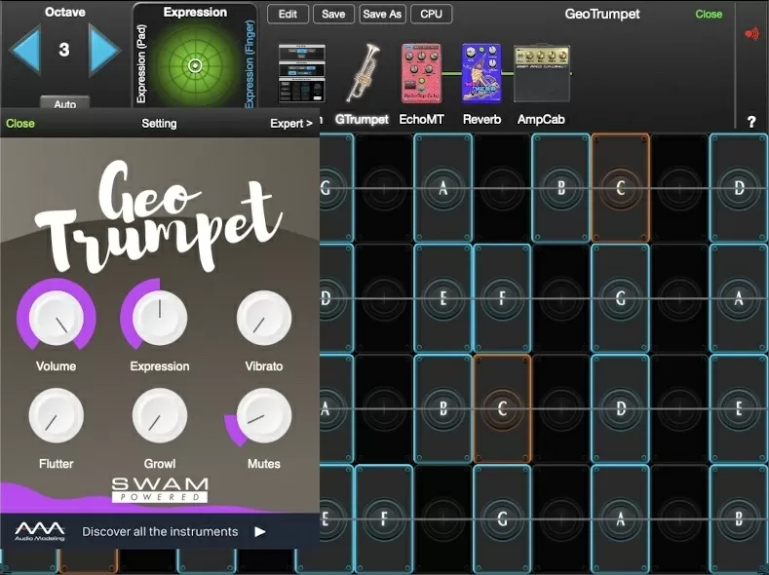Click the SWAM Powered logo
The image size is (769, 575).
(160, 489)
